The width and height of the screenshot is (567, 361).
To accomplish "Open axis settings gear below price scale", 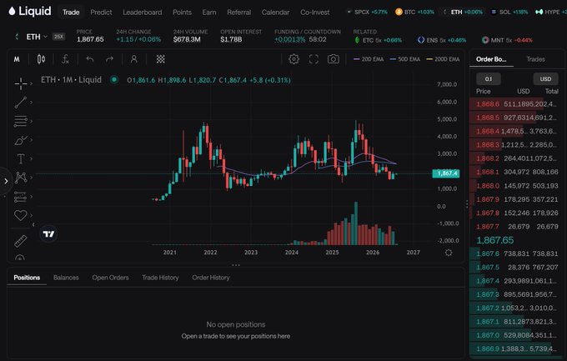I will [x=449, y=253].
